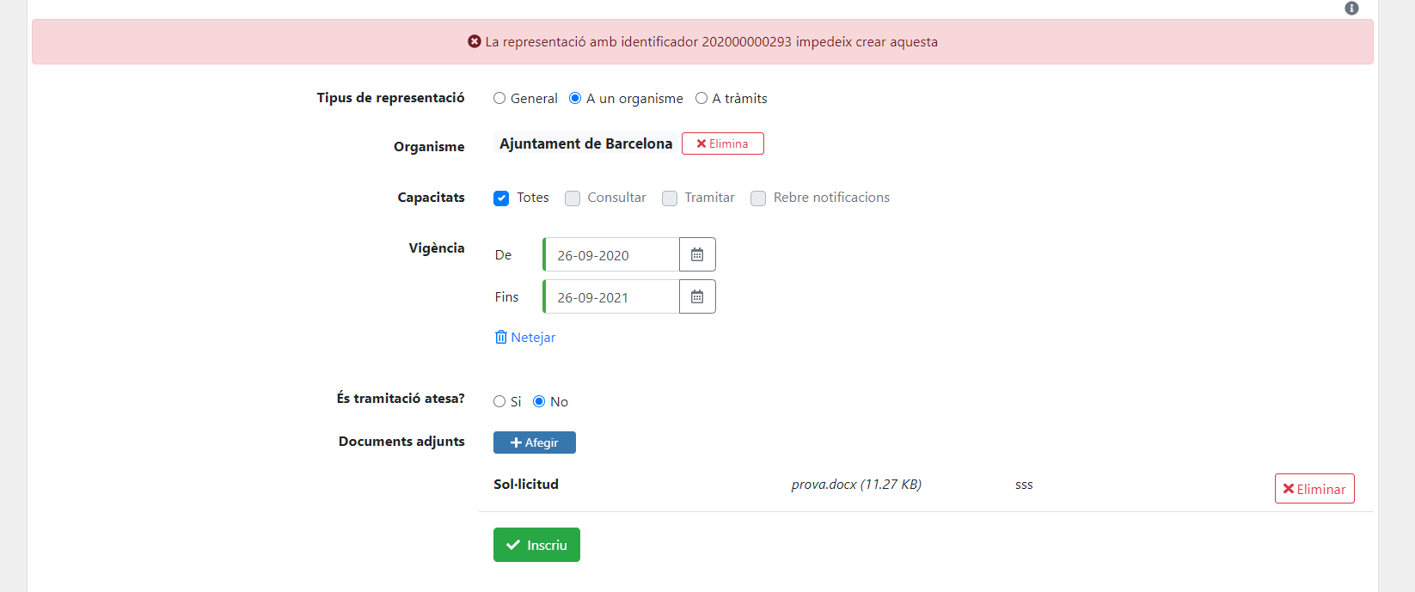Click the error icon in alert banner

point(475,41)
